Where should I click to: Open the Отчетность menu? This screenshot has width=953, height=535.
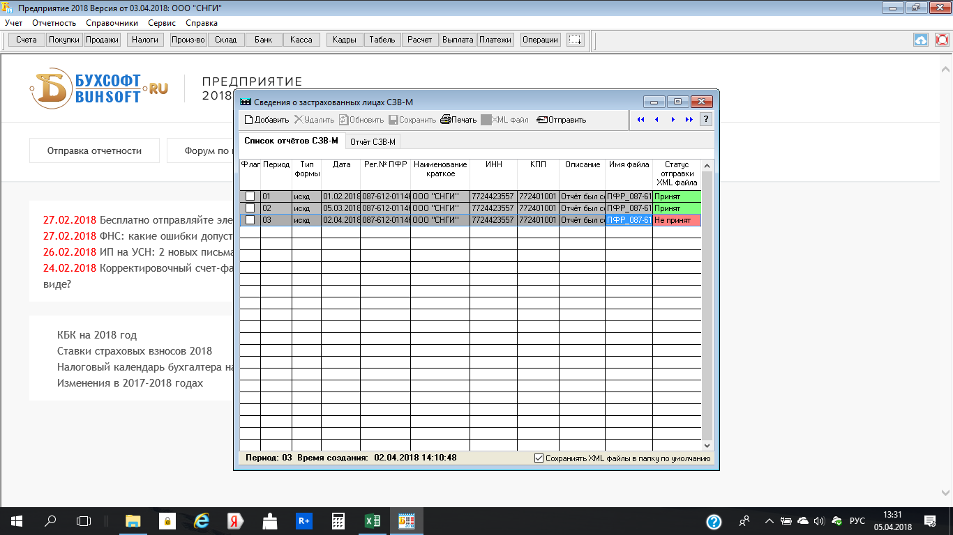[x=54, y=23]
